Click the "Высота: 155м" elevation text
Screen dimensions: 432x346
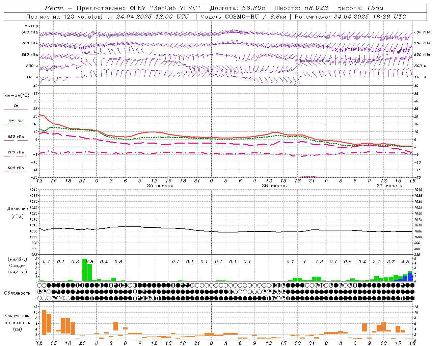click(360, 8)
